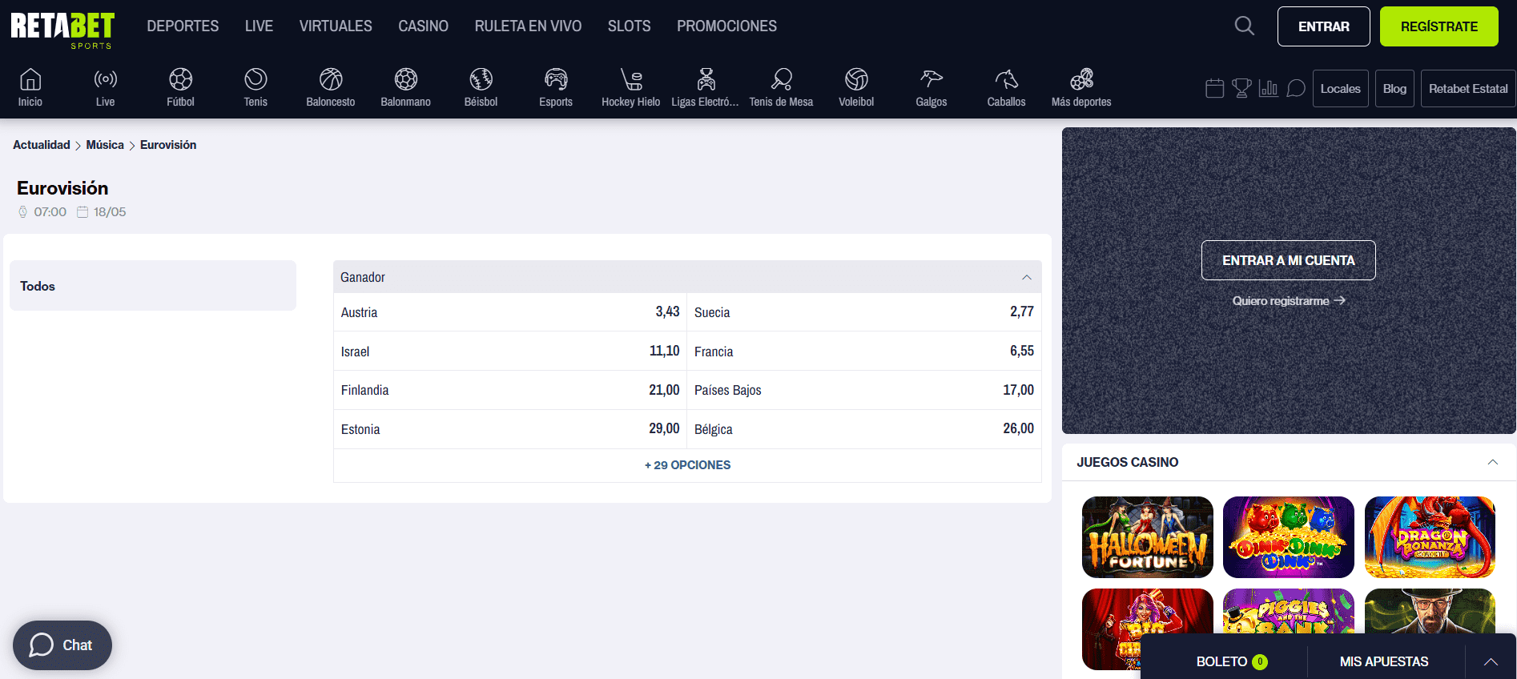Open the Slots menu

629,26
